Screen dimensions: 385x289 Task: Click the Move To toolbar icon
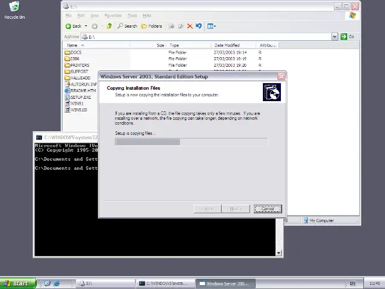point(171,26)
